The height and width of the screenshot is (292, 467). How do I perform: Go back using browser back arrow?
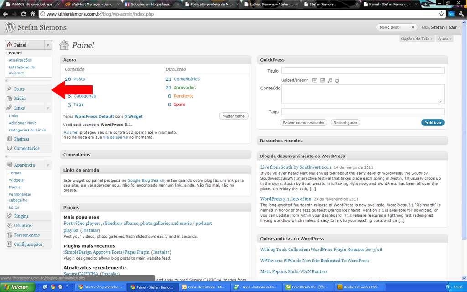tap(5, 14)
